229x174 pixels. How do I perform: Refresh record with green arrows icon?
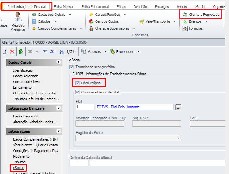21,51
